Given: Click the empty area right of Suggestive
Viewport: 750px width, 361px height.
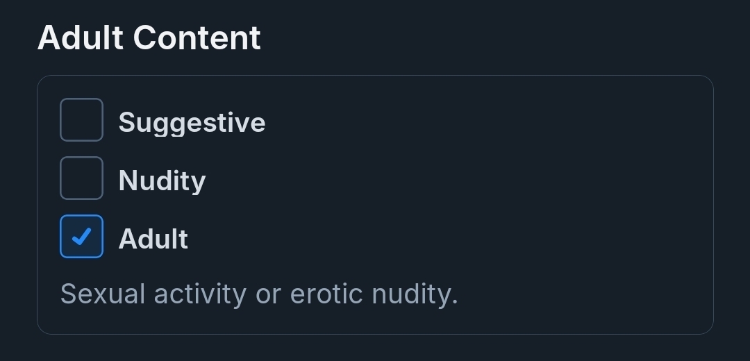Looking at the screenshot, I should coord(486,121).
